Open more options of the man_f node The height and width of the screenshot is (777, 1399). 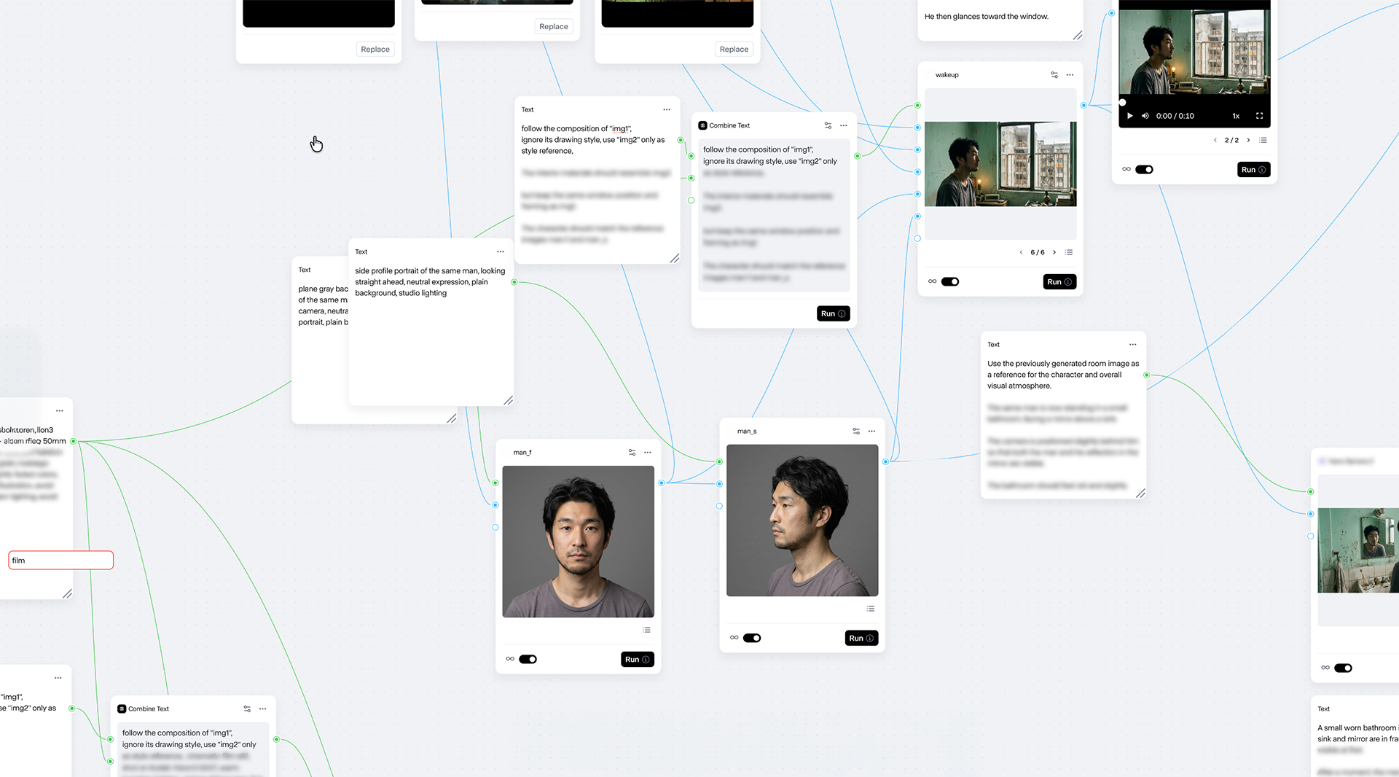648,453
